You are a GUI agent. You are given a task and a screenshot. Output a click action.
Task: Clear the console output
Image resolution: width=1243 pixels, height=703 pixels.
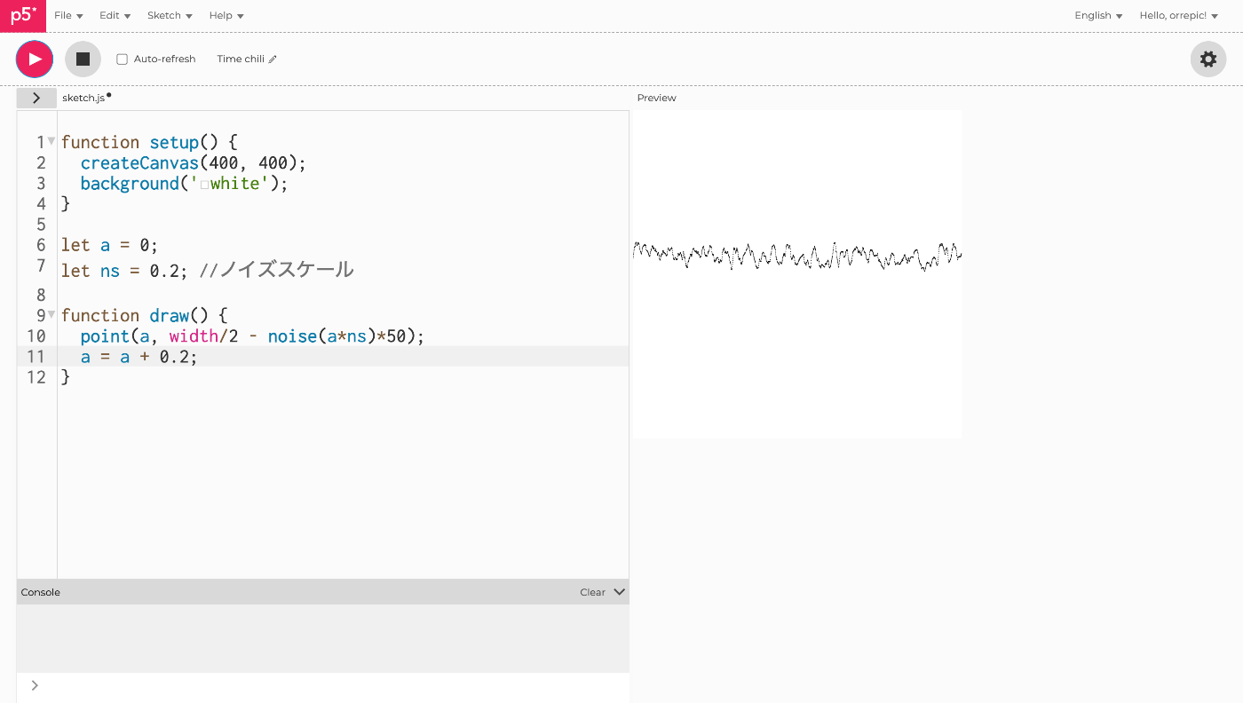[x=592, y=592]
